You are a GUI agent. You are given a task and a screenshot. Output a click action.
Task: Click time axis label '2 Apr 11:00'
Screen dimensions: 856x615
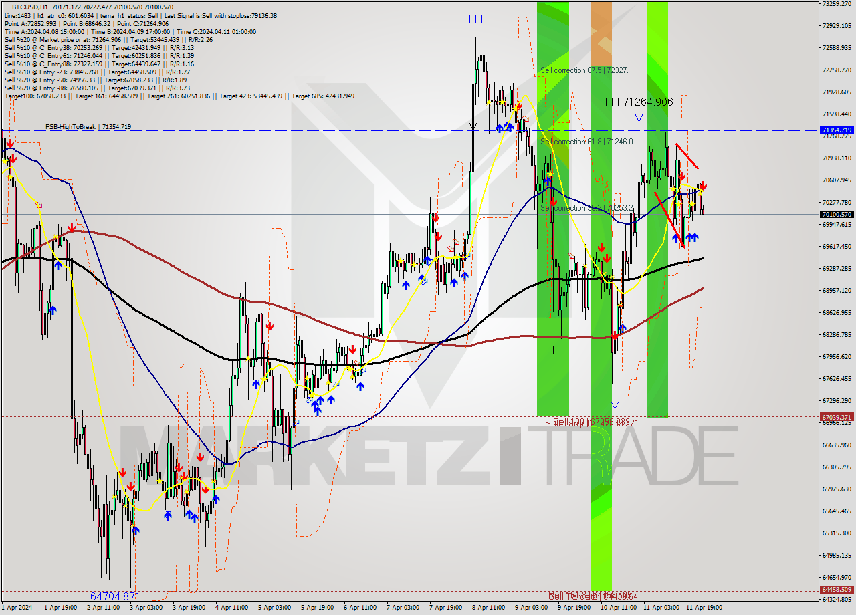(x=103, y=608)
